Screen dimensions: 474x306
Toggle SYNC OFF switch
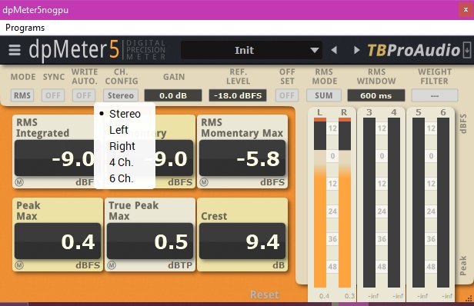click(x=53, y=95)
